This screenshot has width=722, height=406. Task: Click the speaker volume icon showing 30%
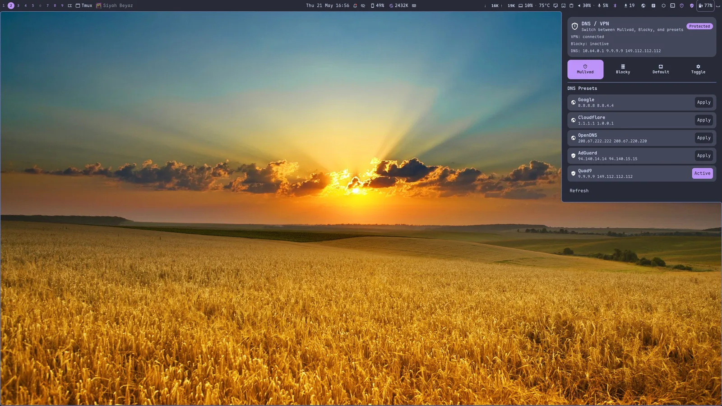pos(579,6)
